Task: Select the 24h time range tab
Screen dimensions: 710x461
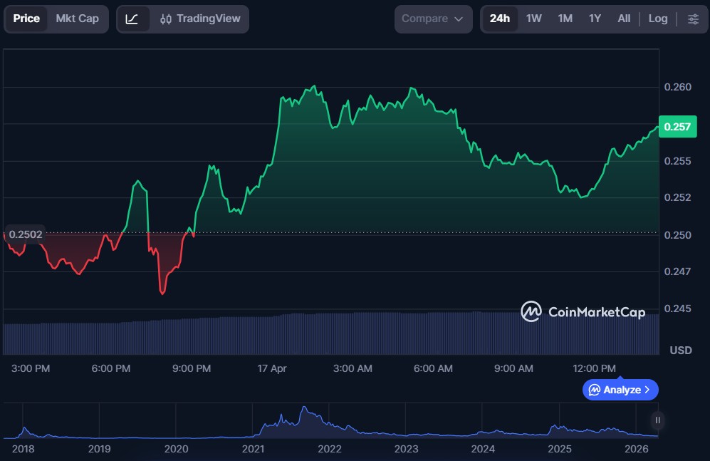Action: [x=500, y=19]
